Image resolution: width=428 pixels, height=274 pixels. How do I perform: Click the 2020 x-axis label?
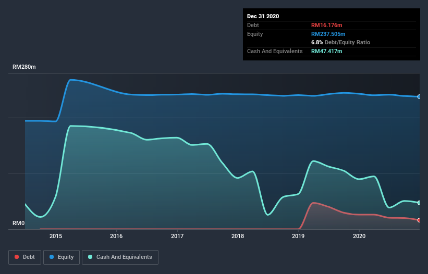point(359,236)
